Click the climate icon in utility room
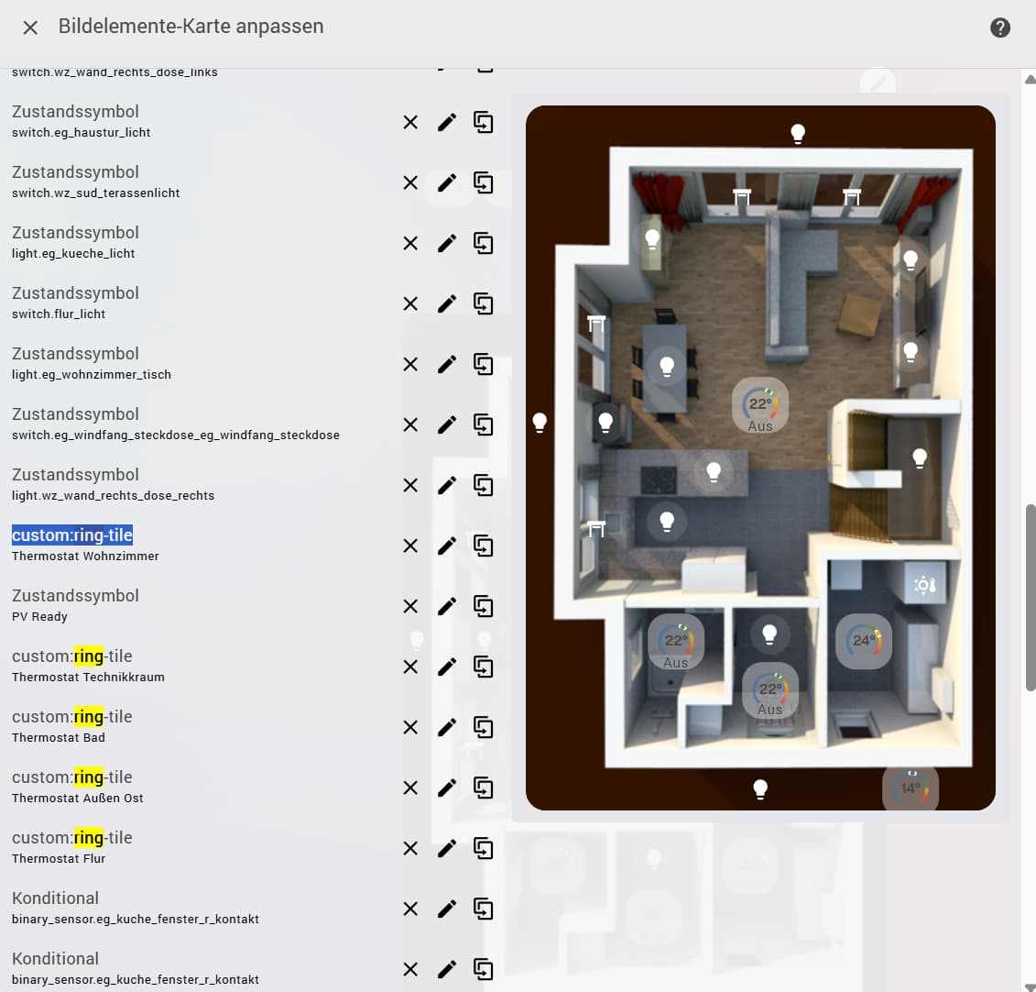 925,585
